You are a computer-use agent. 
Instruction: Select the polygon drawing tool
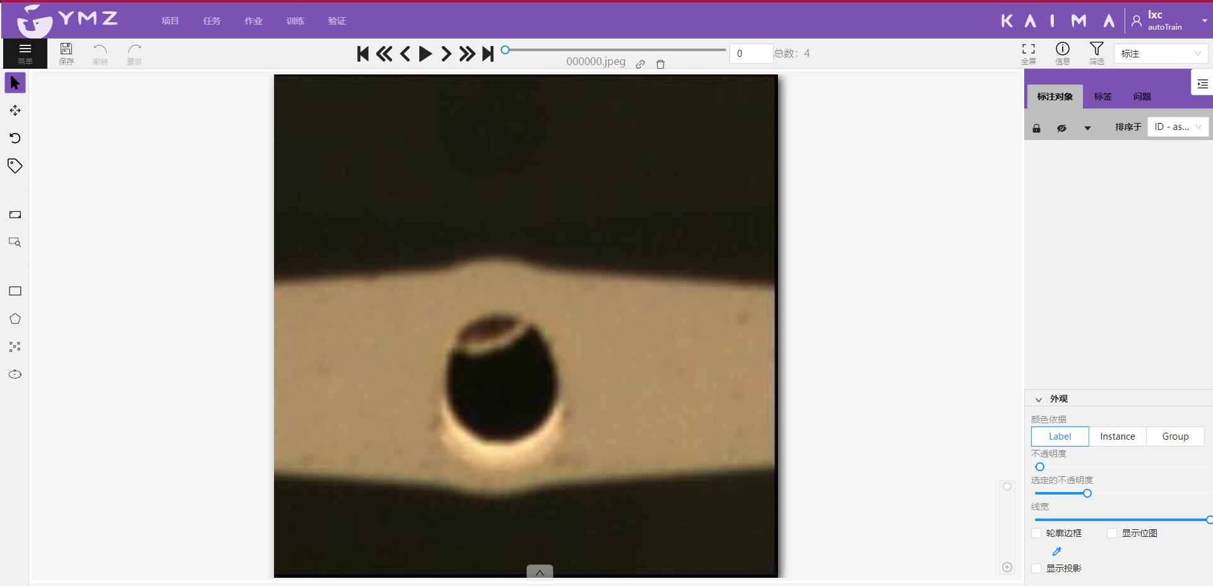15,319
